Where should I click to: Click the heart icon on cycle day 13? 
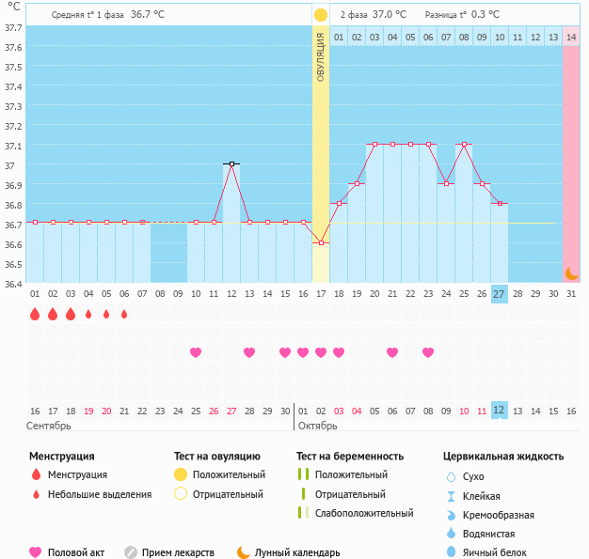tap(249, 352)
